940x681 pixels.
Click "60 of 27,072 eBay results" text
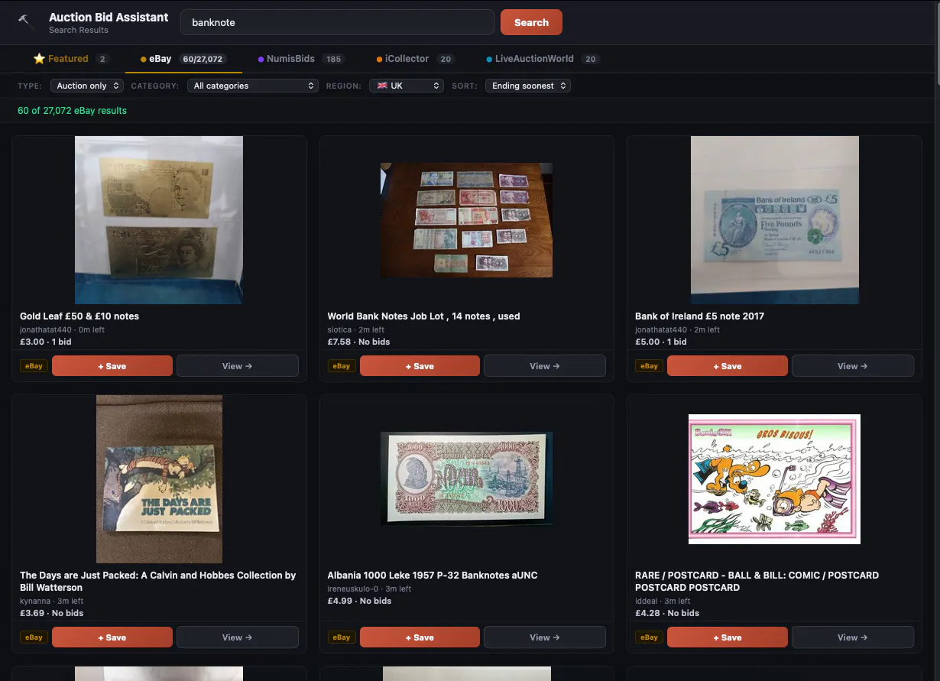[72, 111]
